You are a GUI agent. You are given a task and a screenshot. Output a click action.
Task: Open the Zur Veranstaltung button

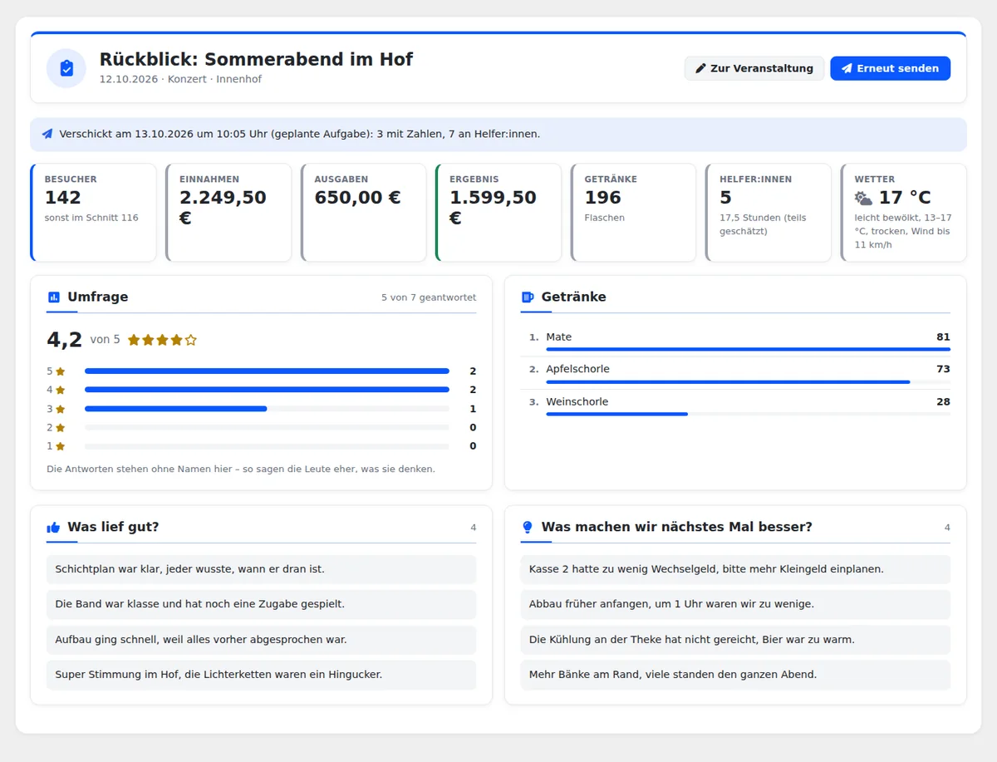[754, 68]
